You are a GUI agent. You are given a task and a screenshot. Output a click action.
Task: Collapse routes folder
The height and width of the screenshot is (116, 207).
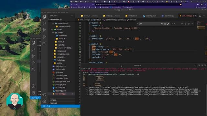(52, 29)
